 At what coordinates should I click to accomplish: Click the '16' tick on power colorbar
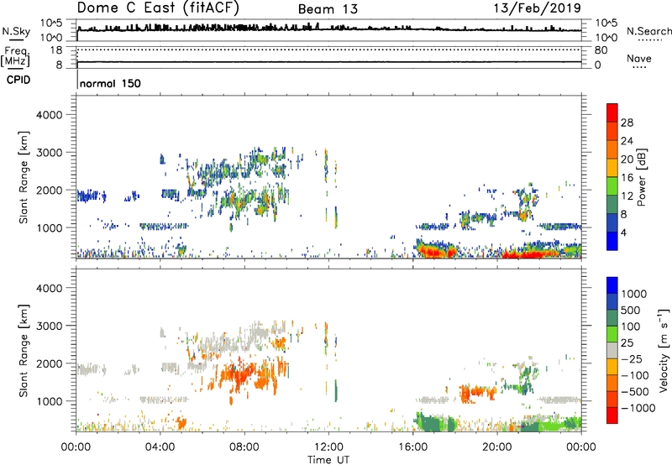pos(627,178)
